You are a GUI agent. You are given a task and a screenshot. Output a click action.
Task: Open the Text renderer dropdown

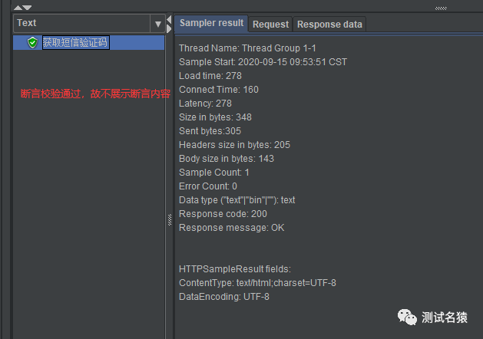pyautogui.click(x=89, y=23)
